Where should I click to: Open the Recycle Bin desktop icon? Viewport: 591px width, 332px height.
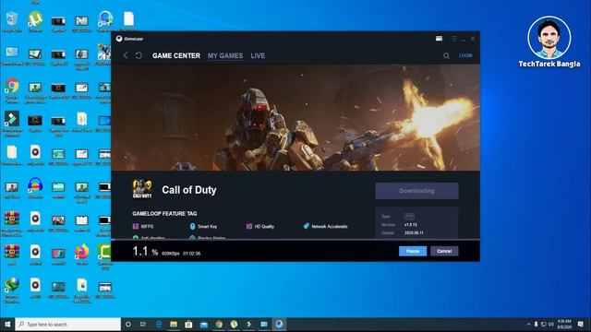tap(12, 21)
